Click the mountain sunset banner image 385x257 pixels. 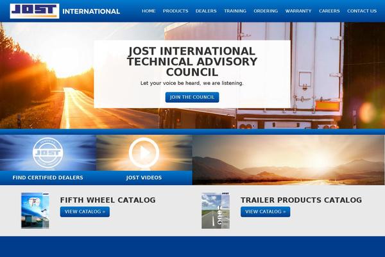[289, 160]
